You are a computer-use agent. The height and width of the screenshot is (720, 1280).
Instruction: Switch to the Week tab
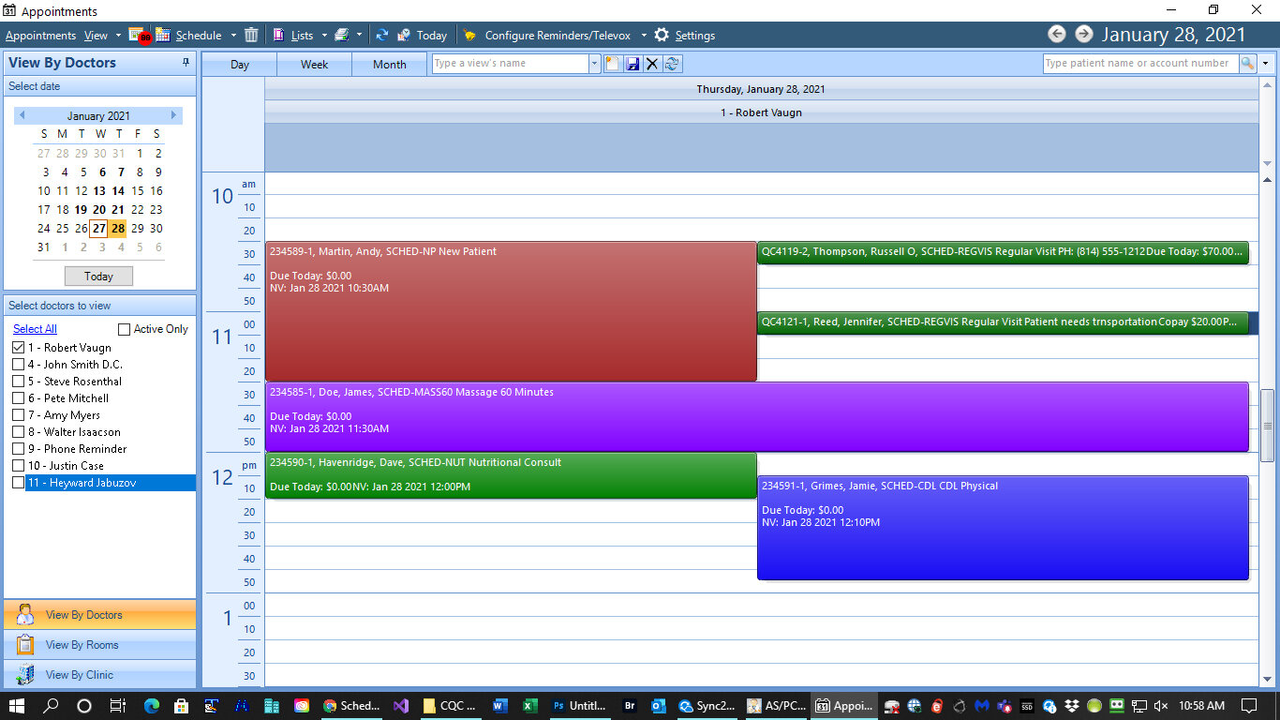(x=315, y=65)
